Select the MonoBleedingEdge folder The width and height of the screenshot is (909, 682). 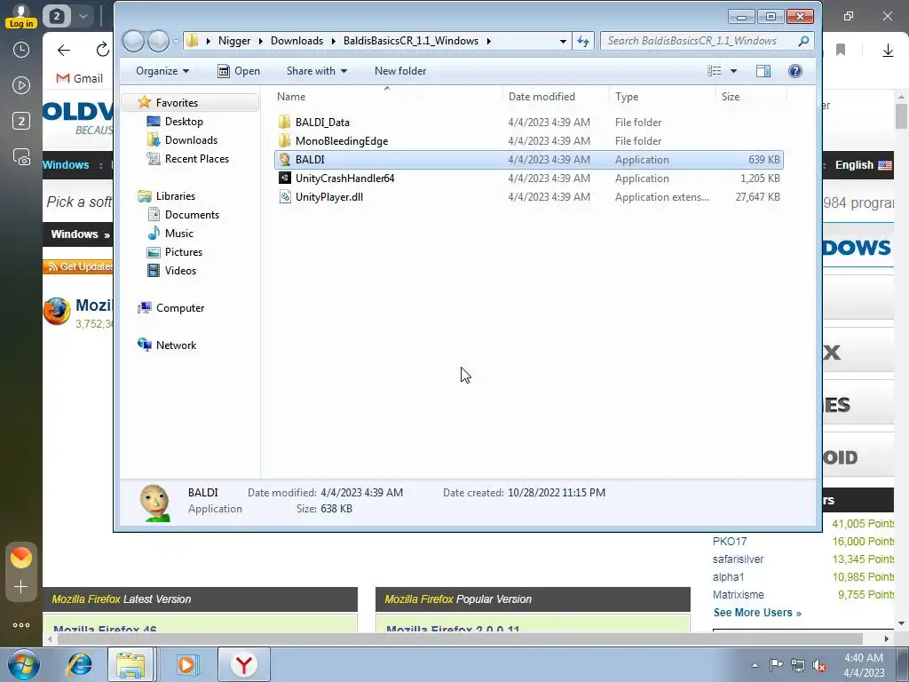click(x=342, y=141)
